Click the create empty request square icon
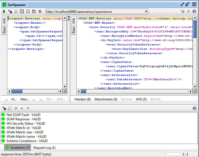199x157 pixels. (x=28, y=11)
